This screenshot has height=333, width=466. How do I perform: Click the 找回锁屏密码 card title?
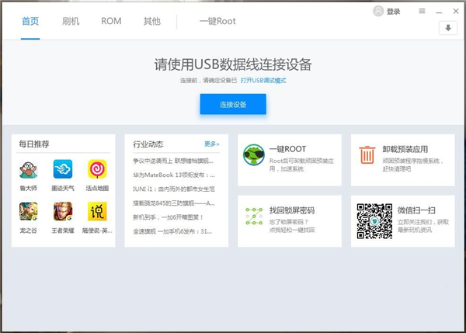pyautogui.click(x=292, y=210)
